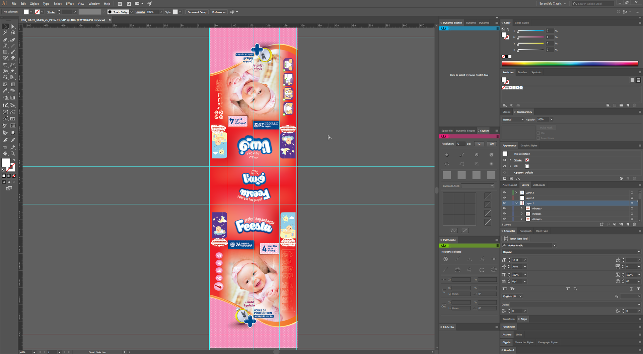
Task: Open the Color panel options menu
Action: (x=640, y=23)
